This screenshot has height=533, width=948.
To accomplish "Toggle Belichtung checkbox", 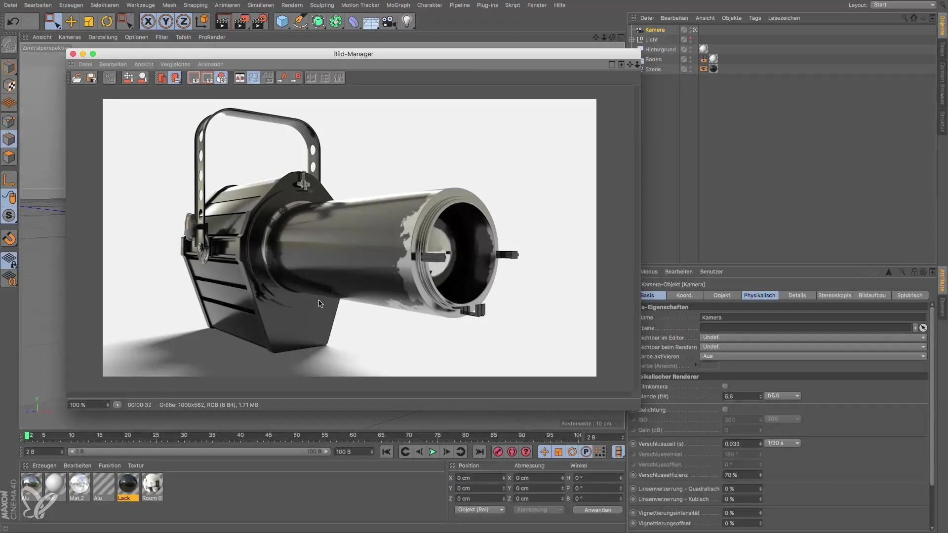I will 725,410.
